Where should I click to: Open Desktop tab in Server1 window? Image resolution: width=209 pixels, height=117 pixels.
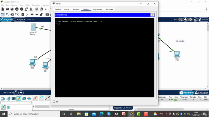[86, 9]
